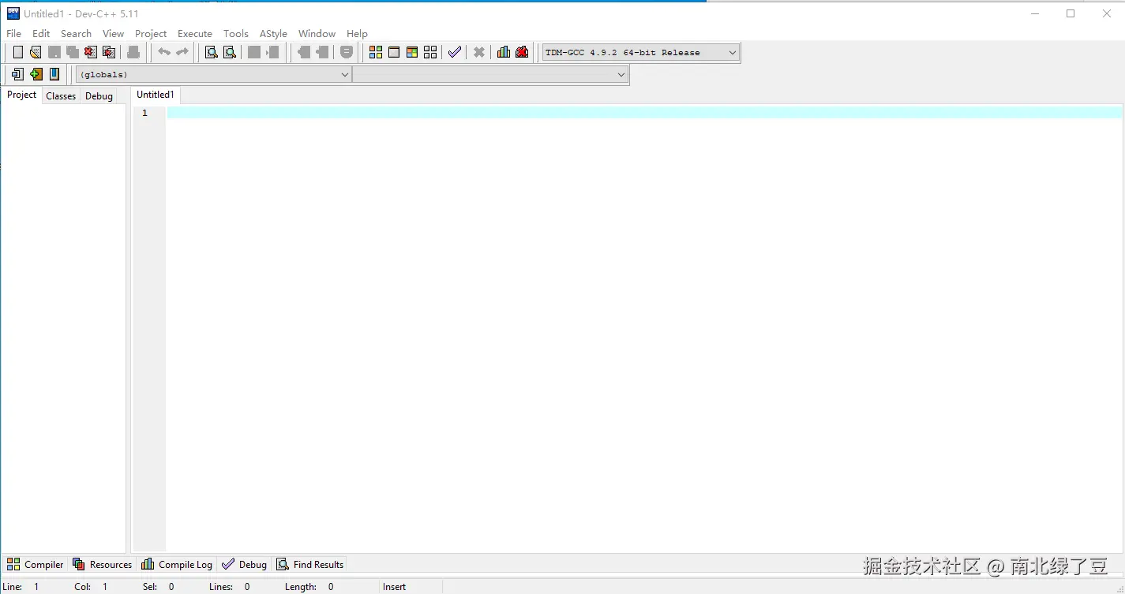Image resolution: width=1125 pixels, height=594 pixels.
Task: Open the Compiler bottom panel tab
Action: [x=36, y=564]
